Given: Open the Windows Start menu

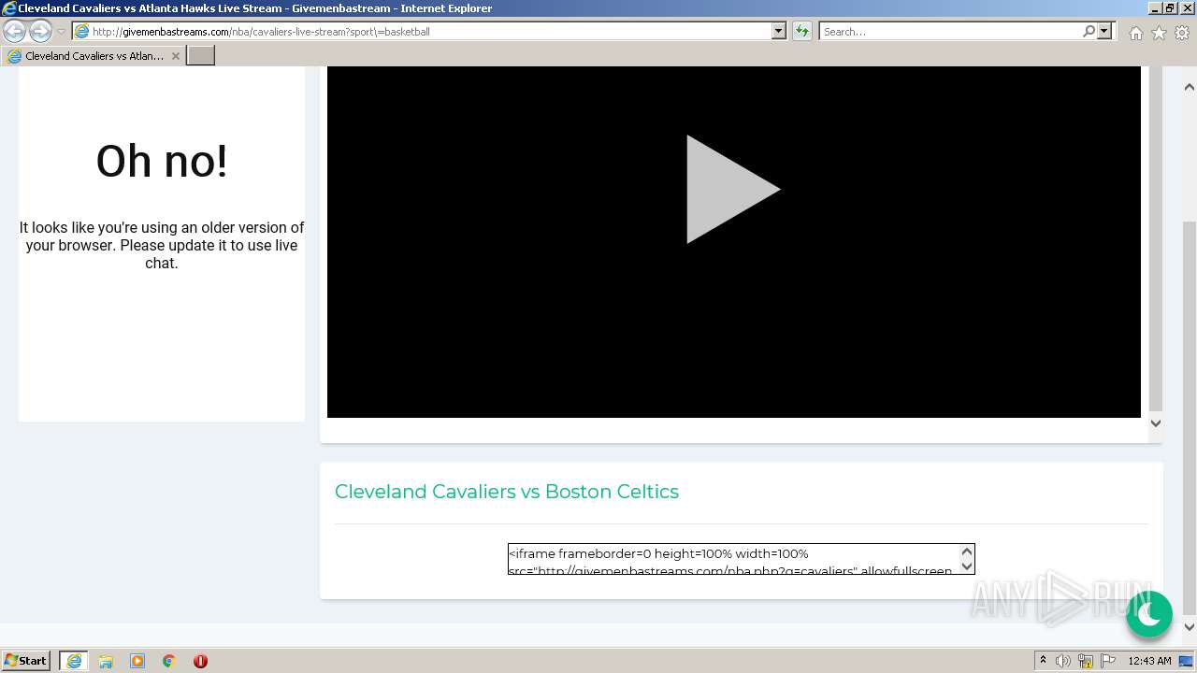Looking at the screenshot, I should (x=26, y=660).
